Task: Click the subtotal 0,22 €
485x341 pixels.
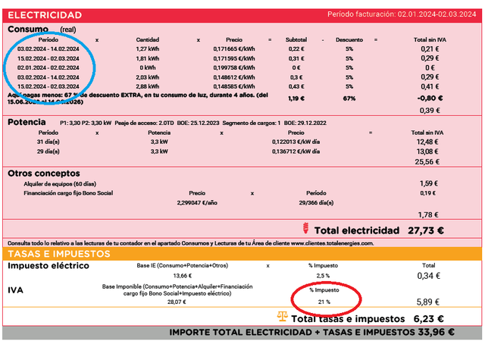Action: tap(296, 49)
